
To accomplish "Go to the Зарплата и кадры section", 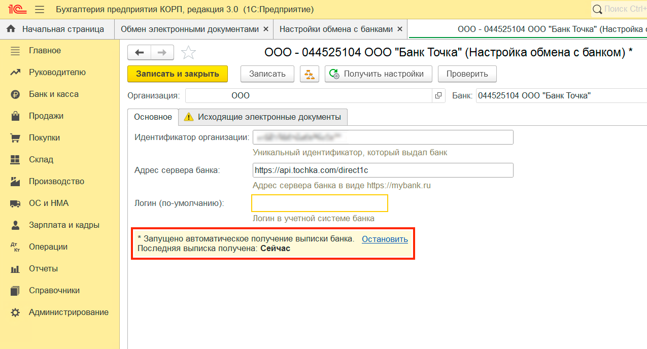I will pos(64,225).
